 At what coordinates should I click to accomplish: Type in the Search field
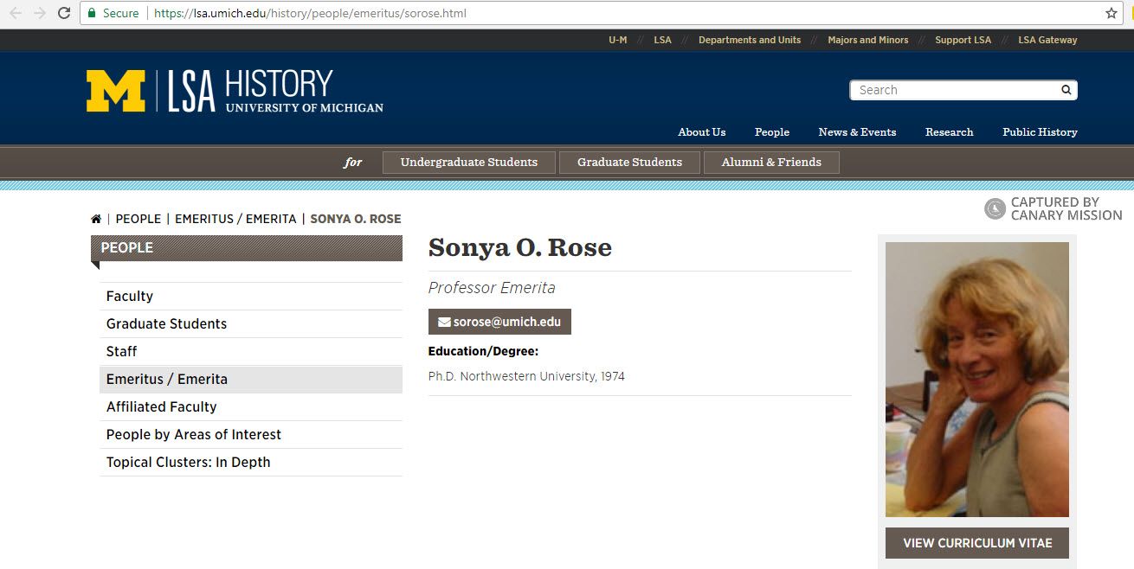pyautogui.click(x=952, y=90)
